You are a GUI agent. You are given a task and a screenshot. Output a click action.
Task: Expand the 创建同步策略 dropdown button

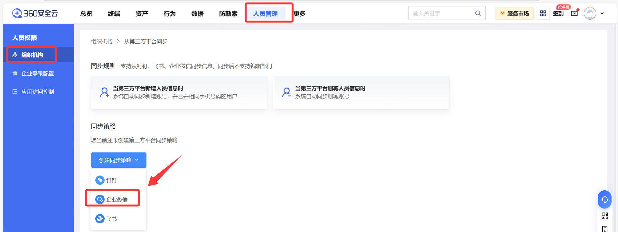pyautogui.click(x=118, y=160)
